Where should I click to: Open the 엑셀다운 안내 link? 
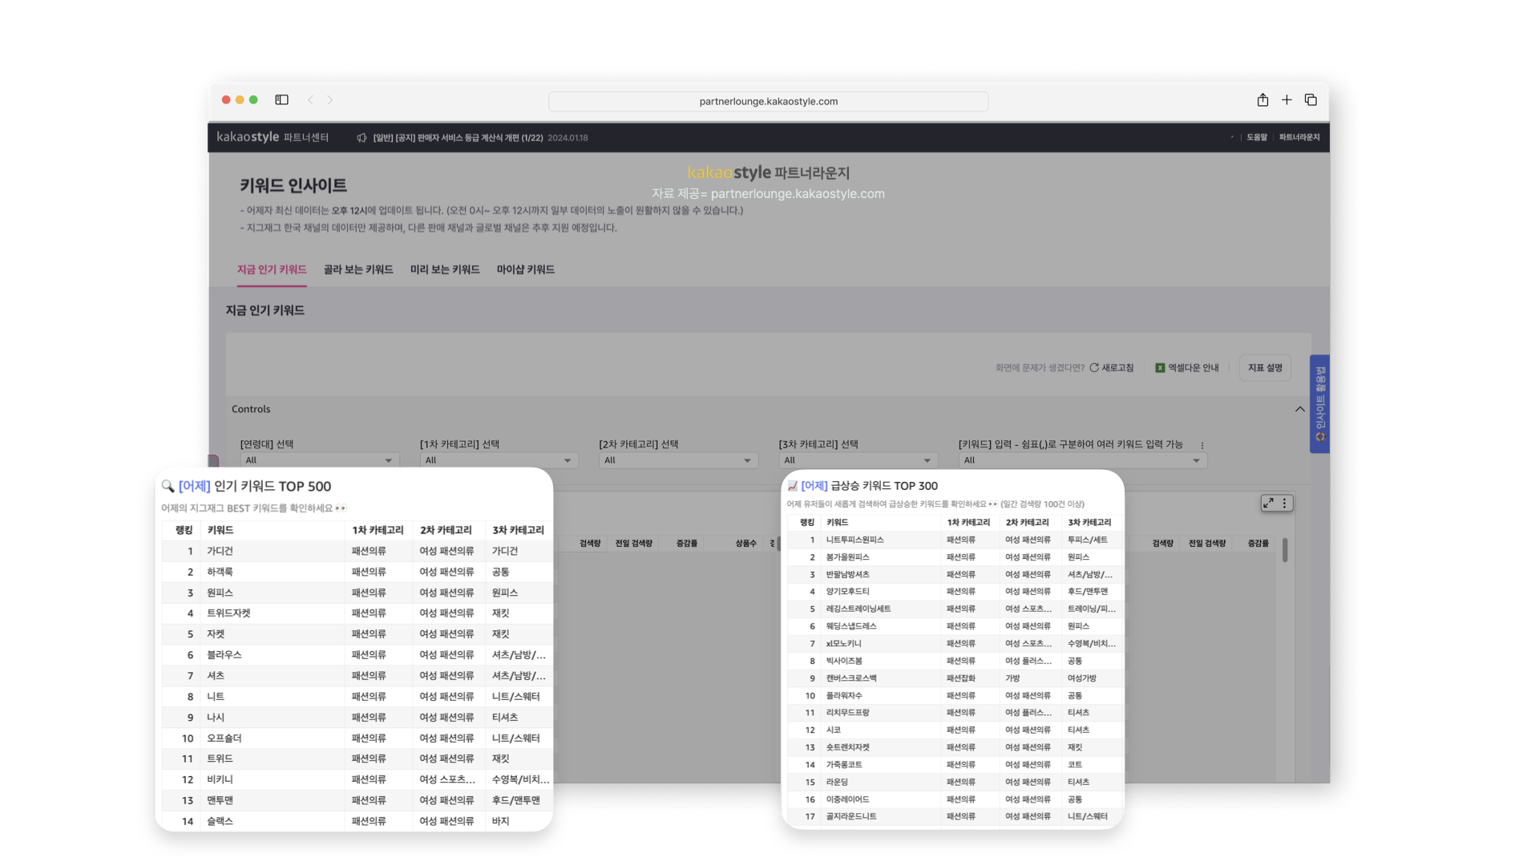pyautogui.click(x=1193, y=368)
